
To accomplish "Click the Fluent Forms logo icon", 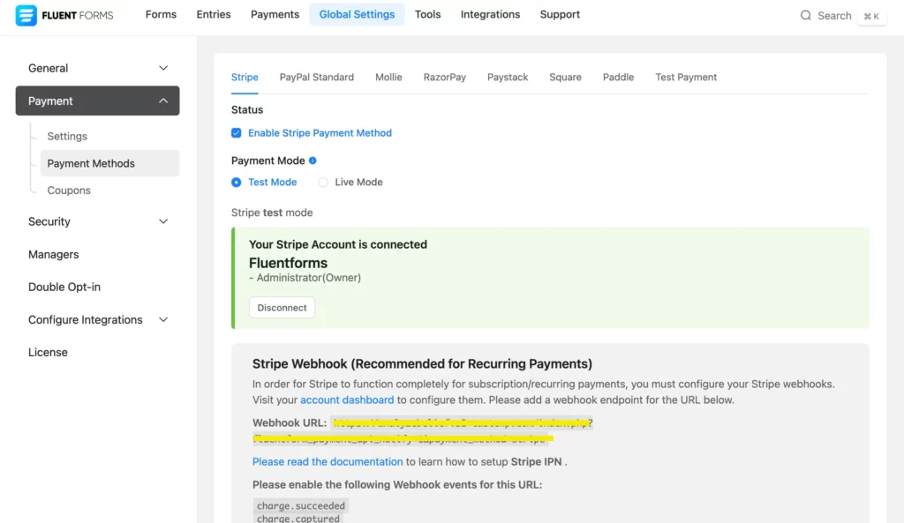I will tap(26, 15).
